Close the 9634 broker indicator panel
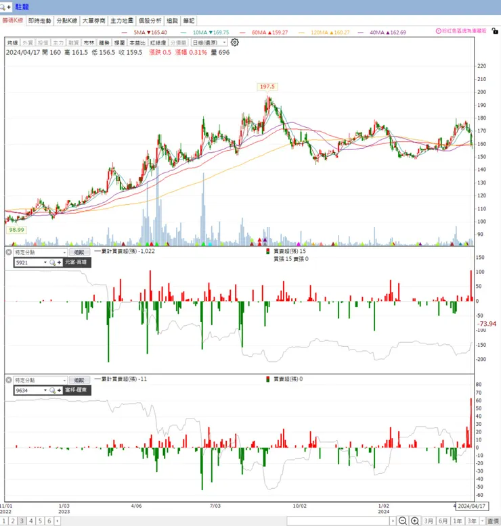Viewport: 501px width, 526px height. [x=9, y=380]
